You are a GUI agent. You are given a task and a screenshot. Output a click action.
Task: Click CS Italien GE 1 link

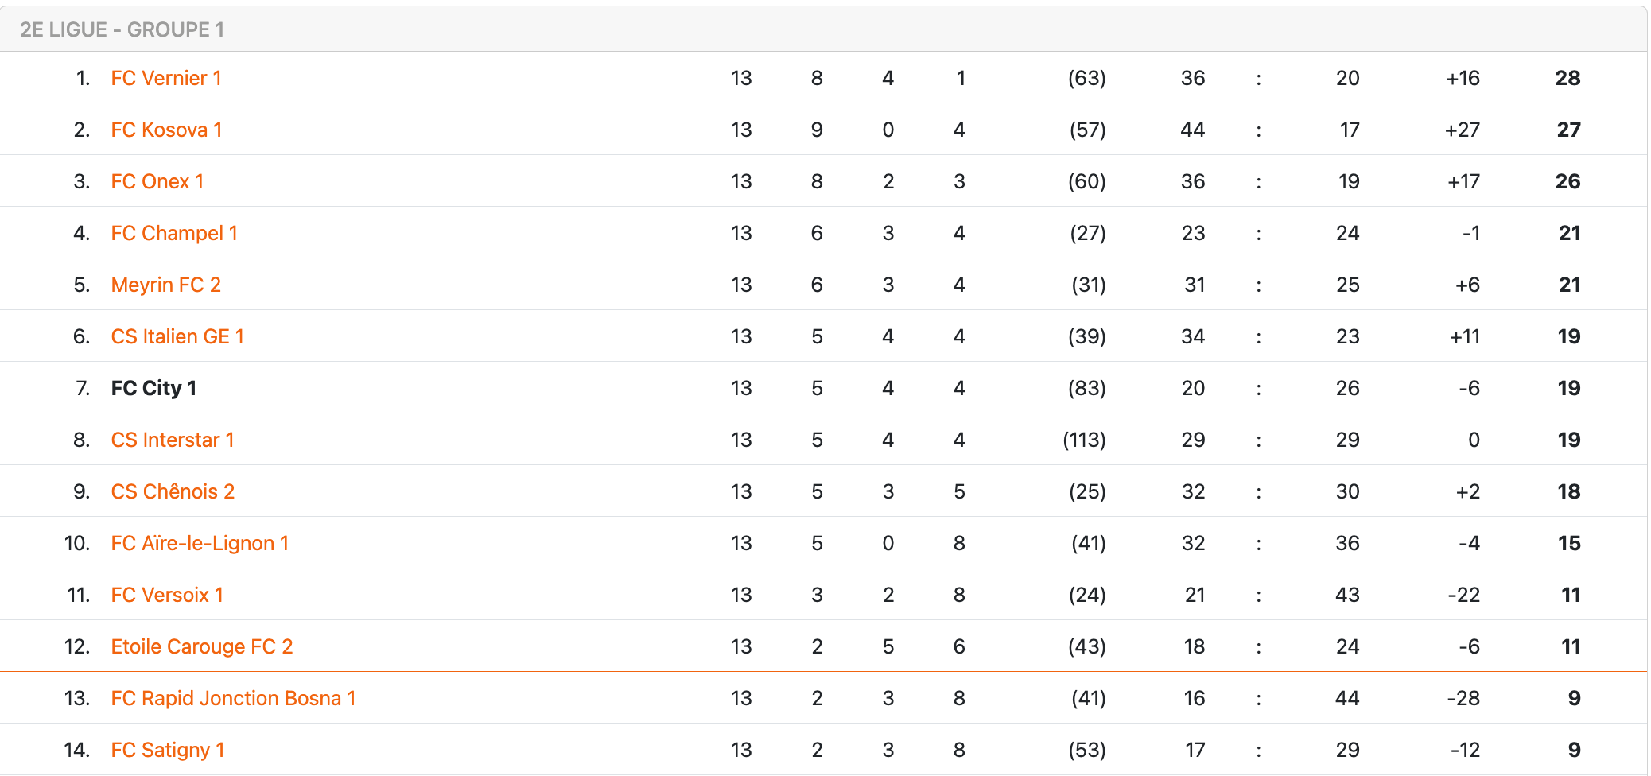pyautogui.click(x=177, y=336)
